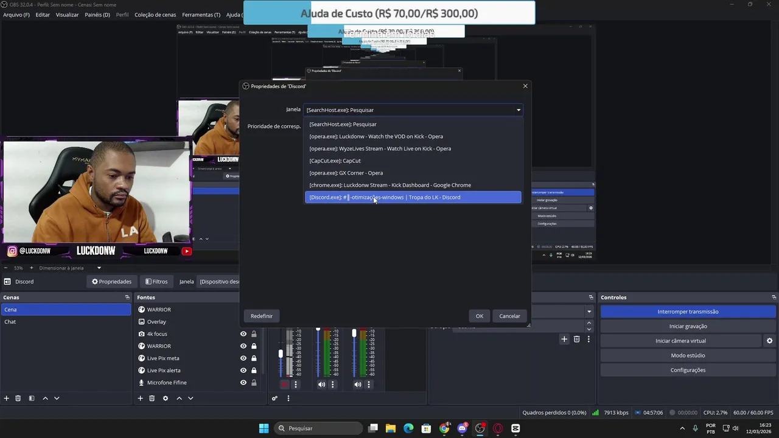Choose Discord.exe window in list

point(413,197)
